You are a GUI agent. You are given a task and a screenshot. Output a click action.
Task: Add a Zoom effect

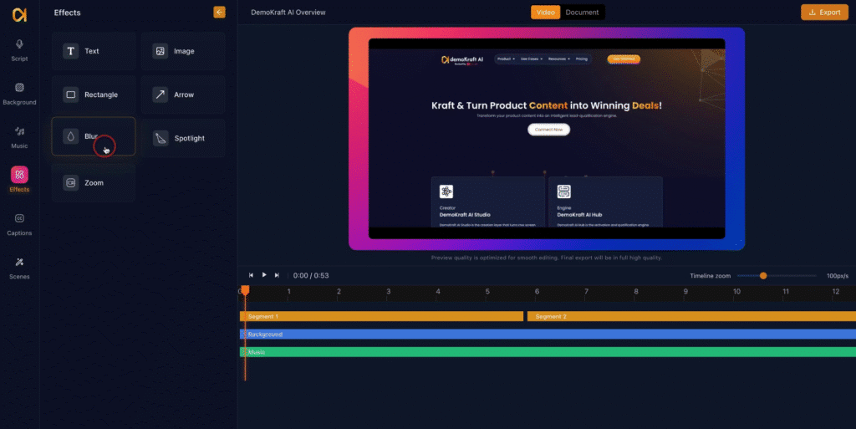click(94, 182)
